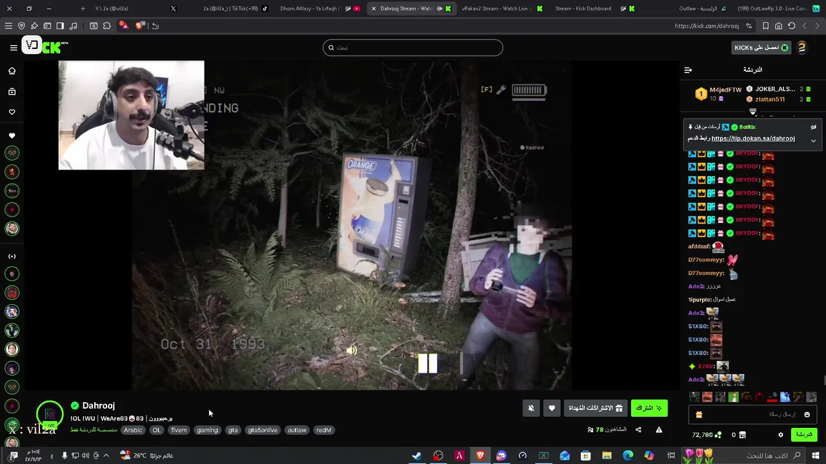
Task: Click the green Subscribe button
Action: pyautogui.click(x=649, y=408)
